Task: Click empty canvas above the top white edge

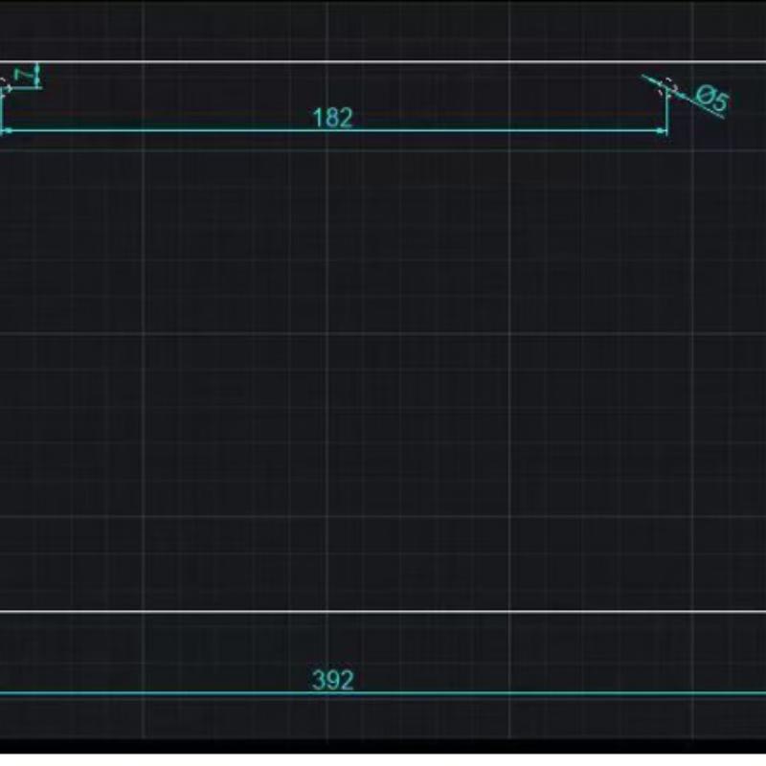Action: [x=383, y=29]
